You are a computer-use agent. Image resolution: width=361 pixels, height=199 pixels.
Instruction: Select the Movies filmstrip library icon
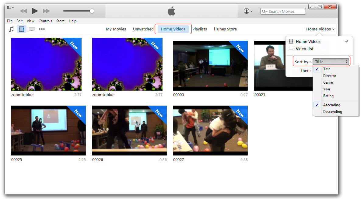pos(21,29)
